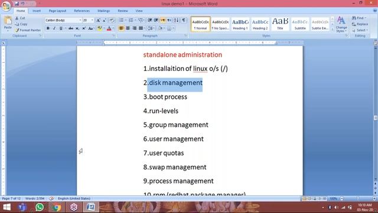Apply superscript formatting
The image size is (378, 213).
pyautogui.click(x=84, y=28)
